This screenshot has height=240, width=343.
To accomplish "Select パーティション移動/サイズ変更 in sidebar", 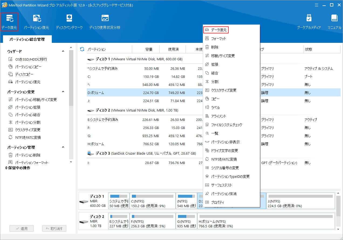I will tap(33, 100).
